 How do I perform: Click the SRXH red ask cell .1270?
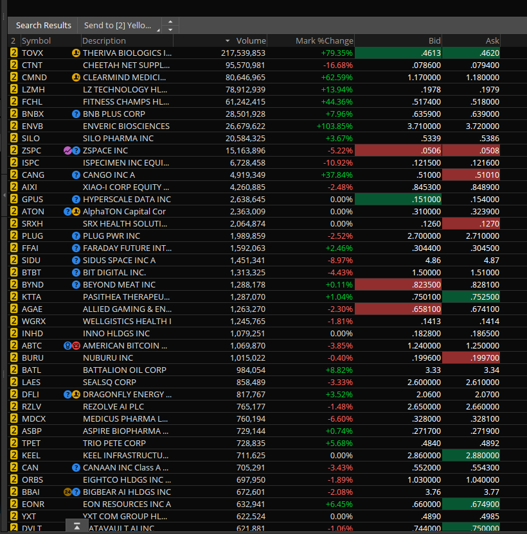tap(471, 224)
